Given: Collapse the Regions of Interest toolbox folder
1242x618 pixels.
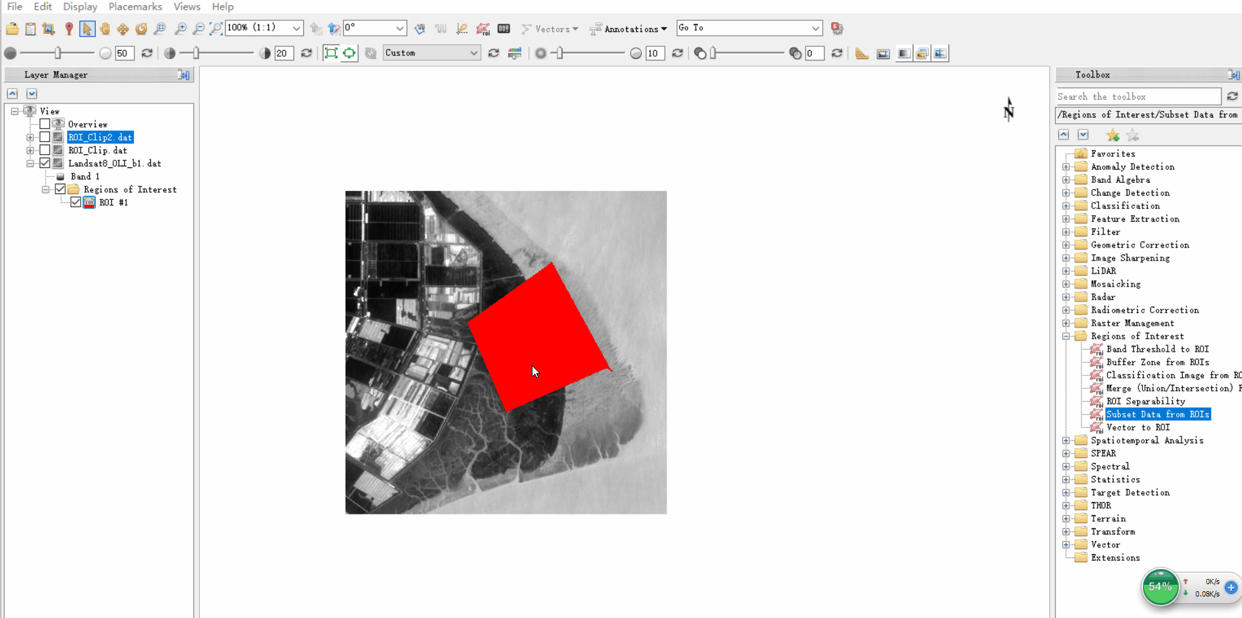Looking at the screenshot, I should point(1066,336).
